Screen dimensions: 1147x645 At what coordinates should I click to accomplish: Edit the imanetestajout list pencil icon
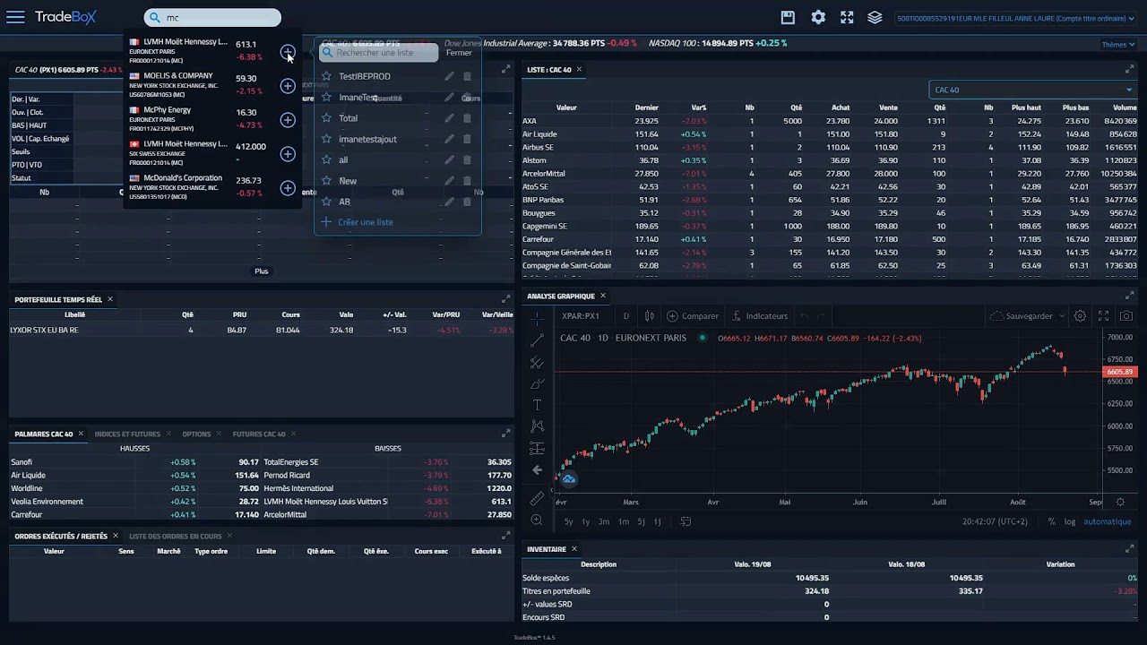click(450, 139)
